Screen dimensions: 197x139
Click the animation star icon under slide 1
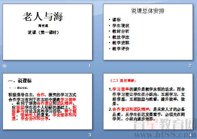coord(4,66)
